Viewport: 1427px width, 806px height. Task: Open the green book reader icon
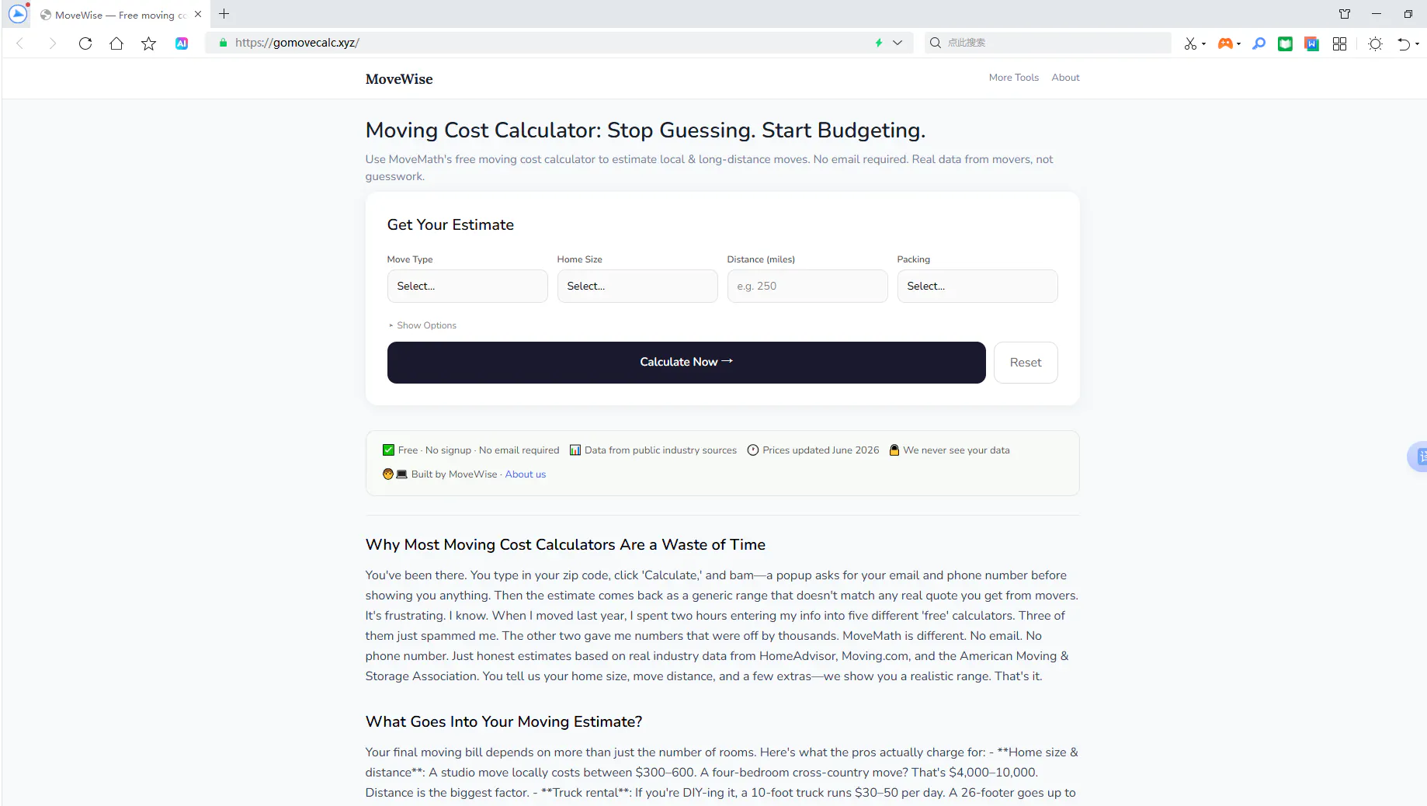click(1286, 43)
